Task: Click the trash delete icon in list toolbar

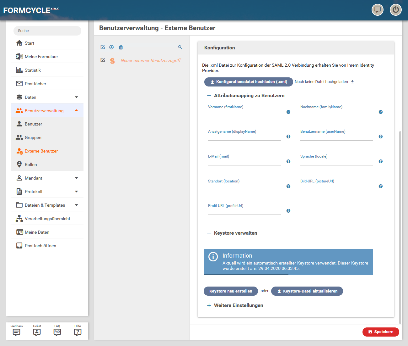Action: point(121,47)
